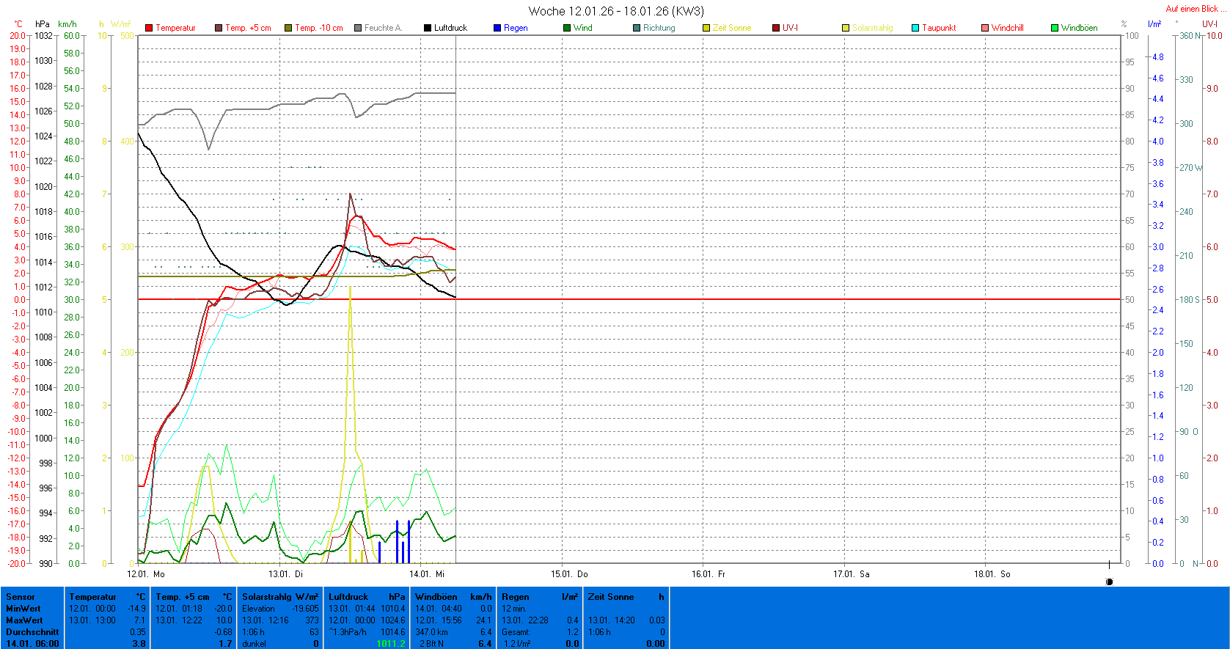Click the cyan Taupunkt legend square
Viewport: 1230px width, 649px height.
pos(915,28)
